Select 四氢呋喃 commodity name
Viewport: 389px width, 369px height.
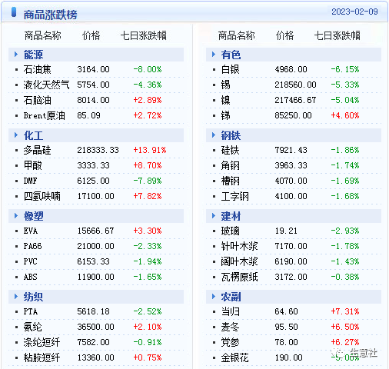42,196
